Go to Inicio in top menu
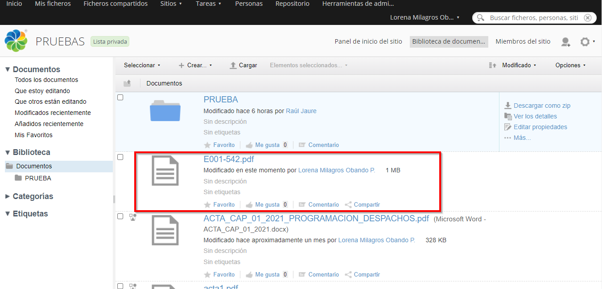Viewport: 602px width, 289px height. pos(14,4)
